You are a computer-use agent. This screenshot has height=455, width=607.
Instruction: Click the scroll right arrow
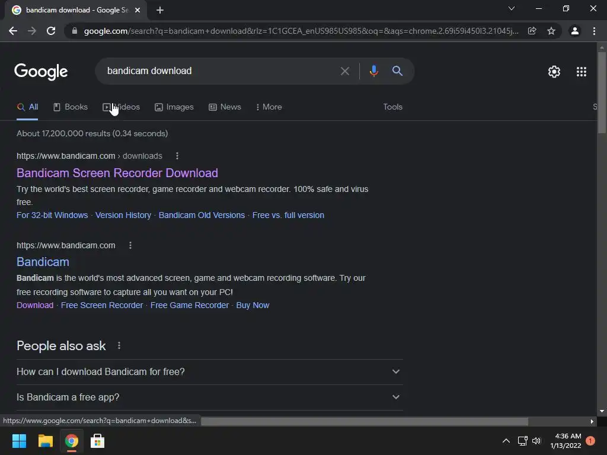click(x=592, y=421)
